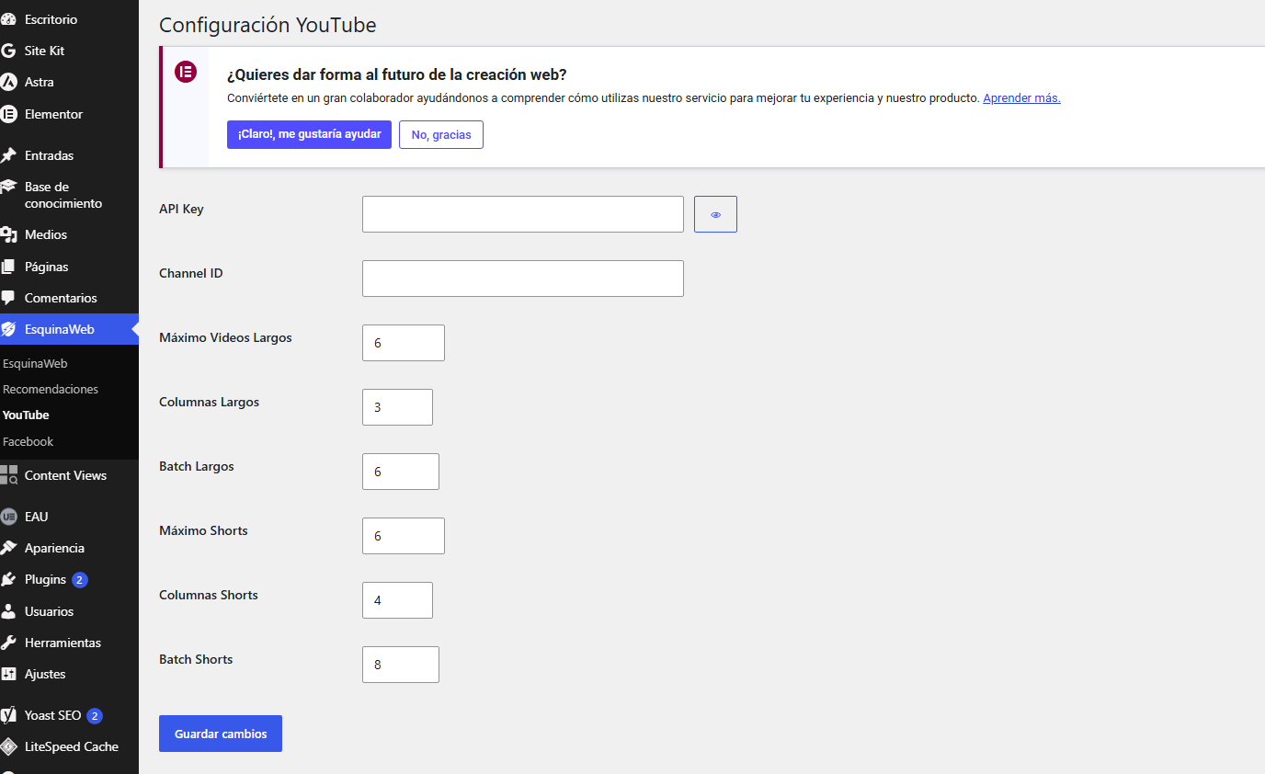The height and width of the screenshot is (774, 1265).
Task: Follow the 'Aprender más' link
Action: pos(1021,97)
